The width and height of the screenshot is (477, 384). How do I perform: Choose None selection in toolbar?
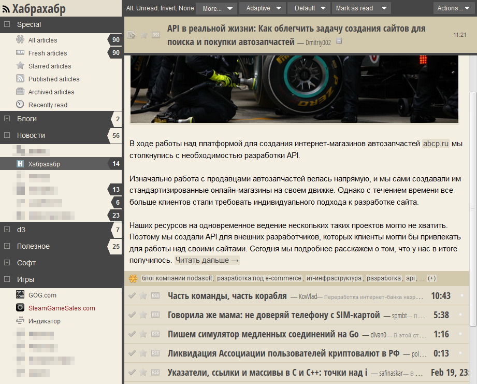186,8
